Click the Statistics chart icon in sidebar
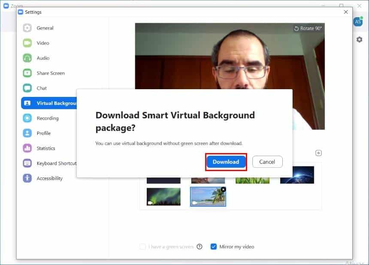This screenshot has width=369, height=265. point(27,148)
